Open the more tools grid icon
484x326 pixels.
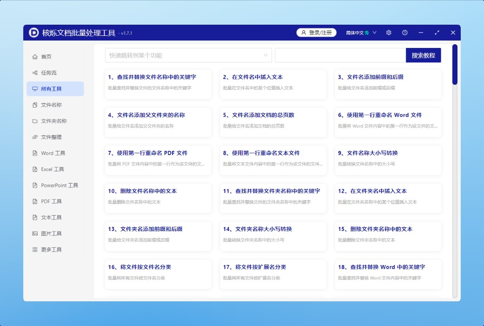point(35,250)
